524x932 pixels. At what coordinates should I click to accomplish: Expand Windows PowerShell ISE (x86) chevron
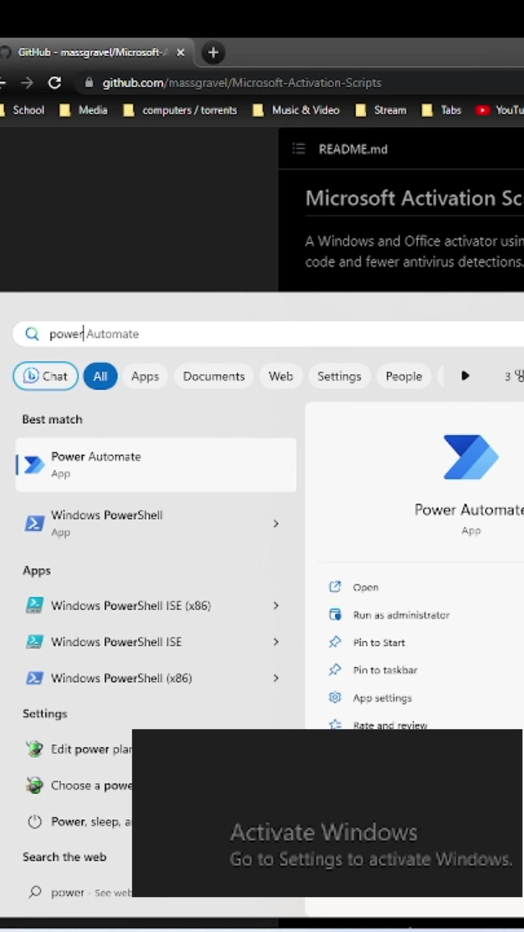[x=276, y=605]
